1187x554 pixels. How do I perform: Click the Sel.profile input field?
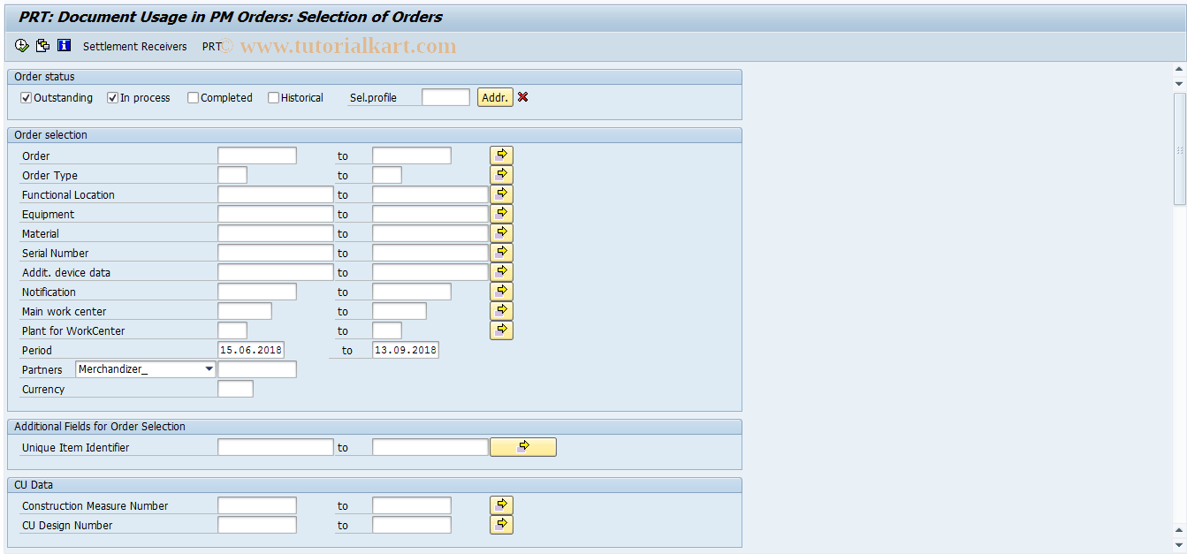tap(445, 97)
